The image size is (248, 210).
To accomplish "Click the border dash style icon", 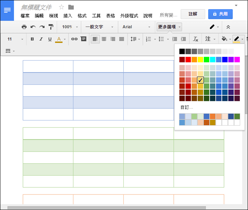I will pos(8,51).
